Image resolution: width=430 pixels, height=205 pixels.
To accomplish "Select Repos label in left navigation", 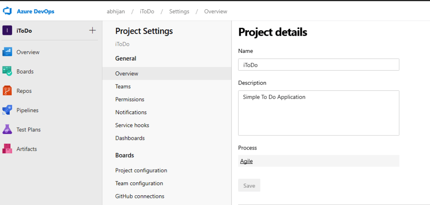I will [24, 91].
